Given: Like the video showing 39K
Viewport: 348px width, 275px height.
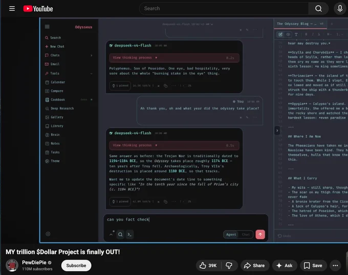Looking at the screenshot, I should coord(208,265).
